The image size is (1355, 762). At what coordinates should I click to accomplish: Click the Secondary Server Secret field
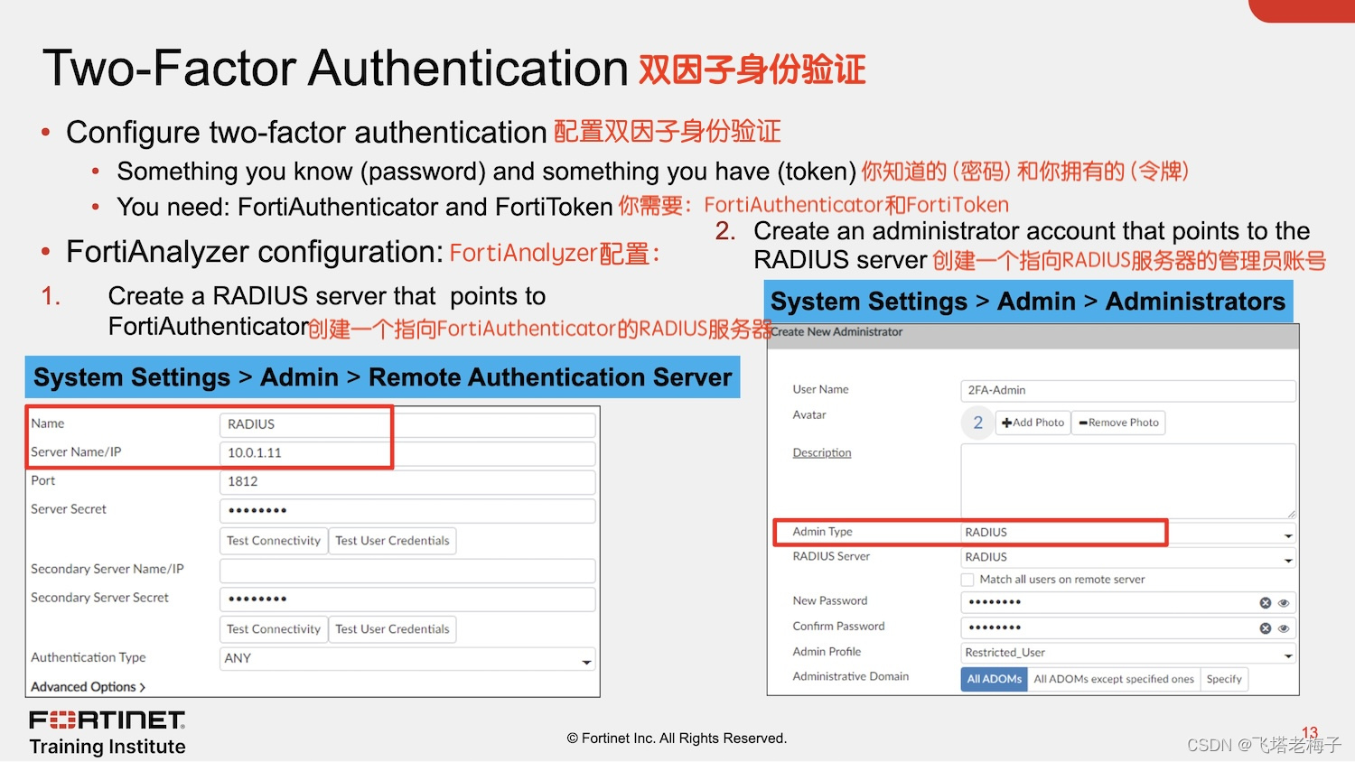407,599
